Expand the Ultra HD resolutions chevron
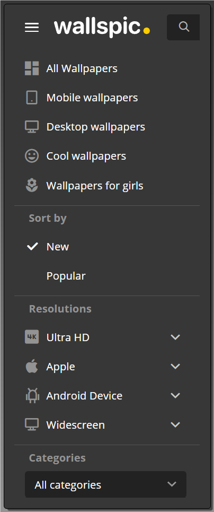The width and height of the screenshot is (214, 512). pos(175,337)
